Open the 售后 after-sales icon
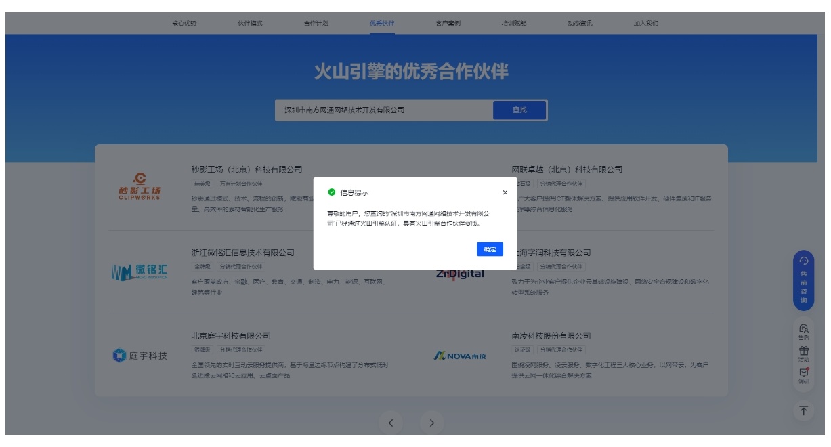The height and width of the screenshot is (447, 831). [804, 331]
